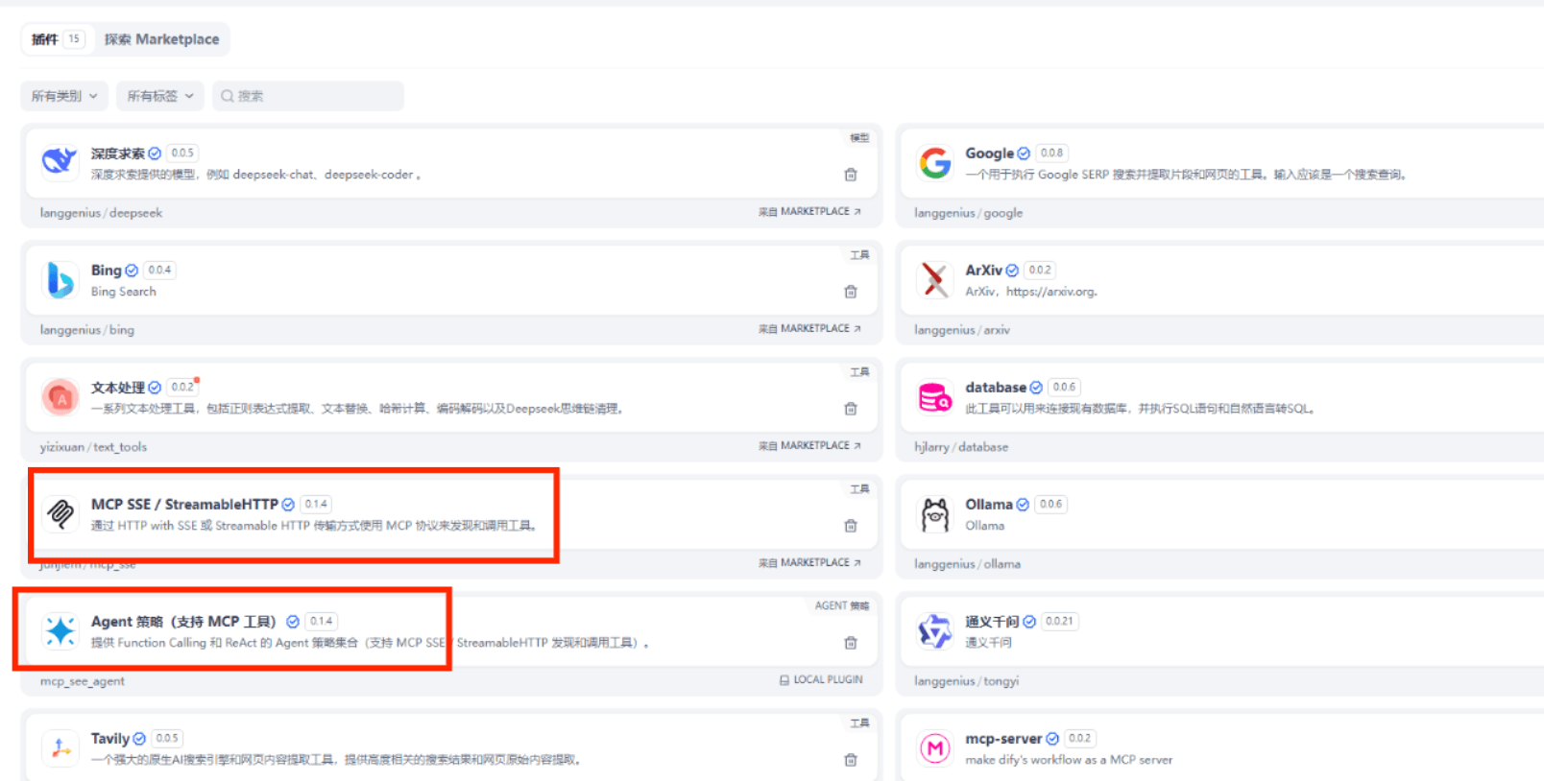Select the Tavily plugin title
Screen dimensions: 1544x781
click(x=109, y=739)
